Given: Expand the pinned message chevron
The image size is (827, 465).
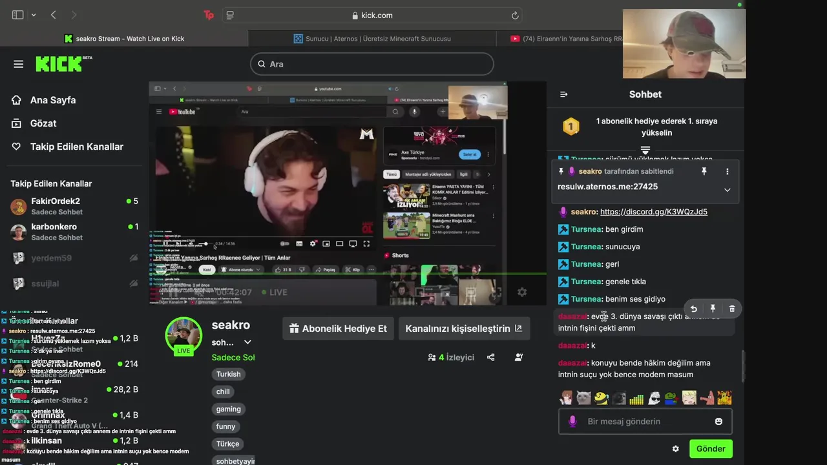Looking at the screenshot, I should click(x=727, y=190).
